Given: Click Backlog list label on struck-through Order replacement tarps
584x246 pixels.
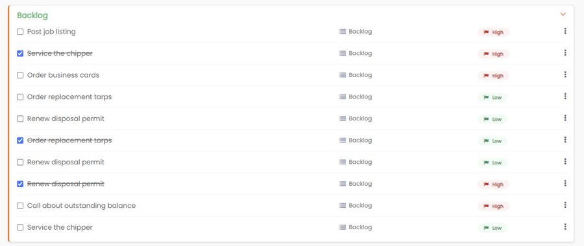Looking at the screenshot, I should point(360,140).
